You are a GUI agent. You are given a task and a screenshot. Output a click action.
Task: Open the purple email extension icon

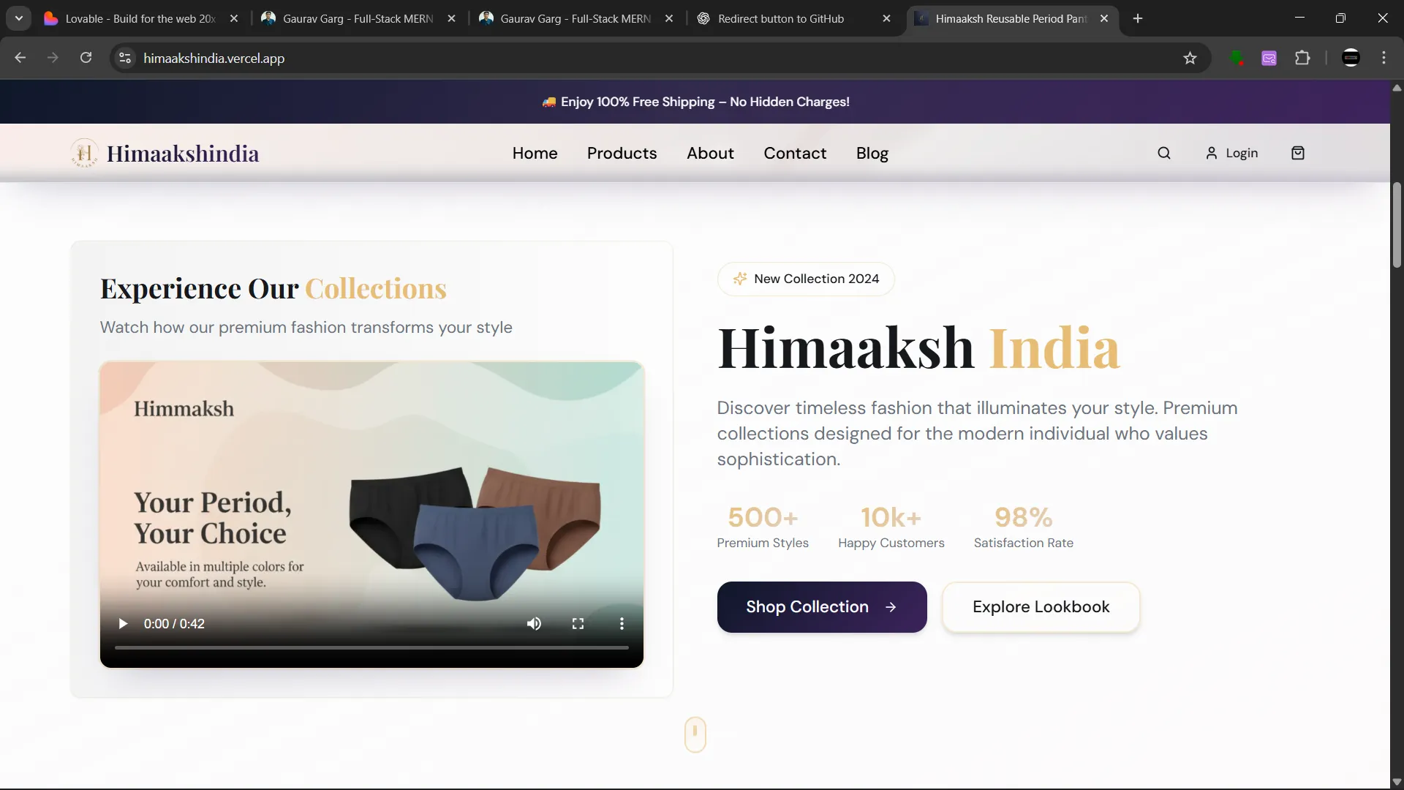coord(1270,58)
